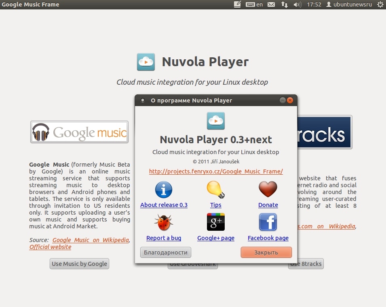The height and width of the screenshot is (307, 386).
Task: Open the About release 0.3 link
Action: pos(164,205)
